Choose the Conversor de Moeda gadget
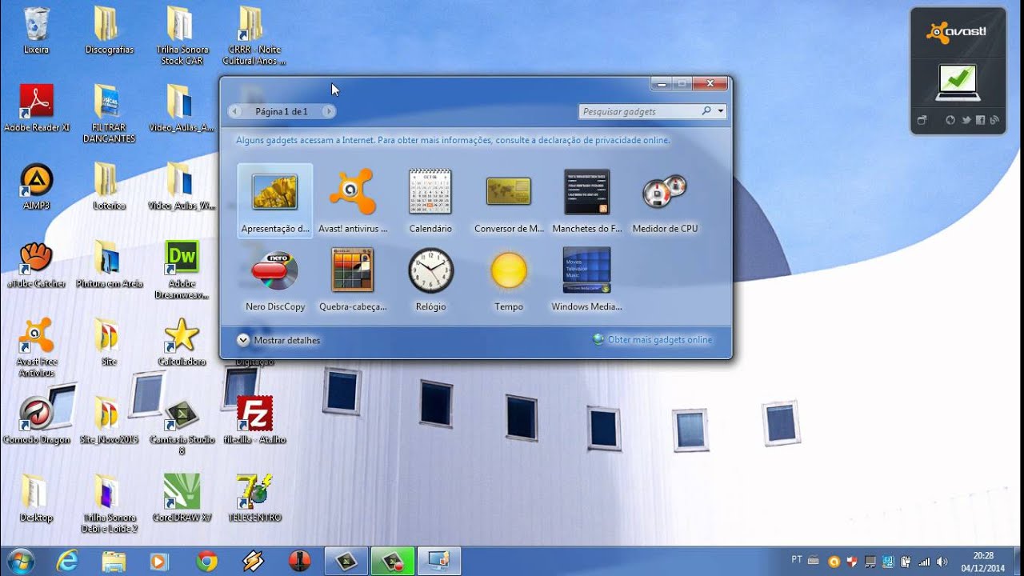This screenshot has width=1024, height=576. point(509,201)
